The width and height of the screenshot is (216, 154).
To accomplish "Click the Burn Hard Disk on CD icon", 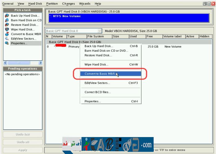I will [x=7, y=20].
